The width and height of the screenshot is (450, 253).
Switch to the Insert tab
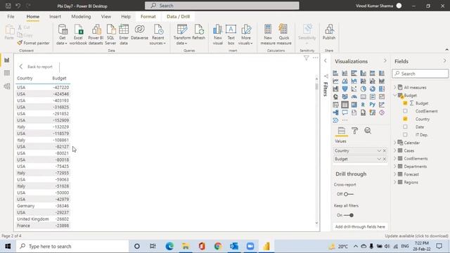coord(55,17)
